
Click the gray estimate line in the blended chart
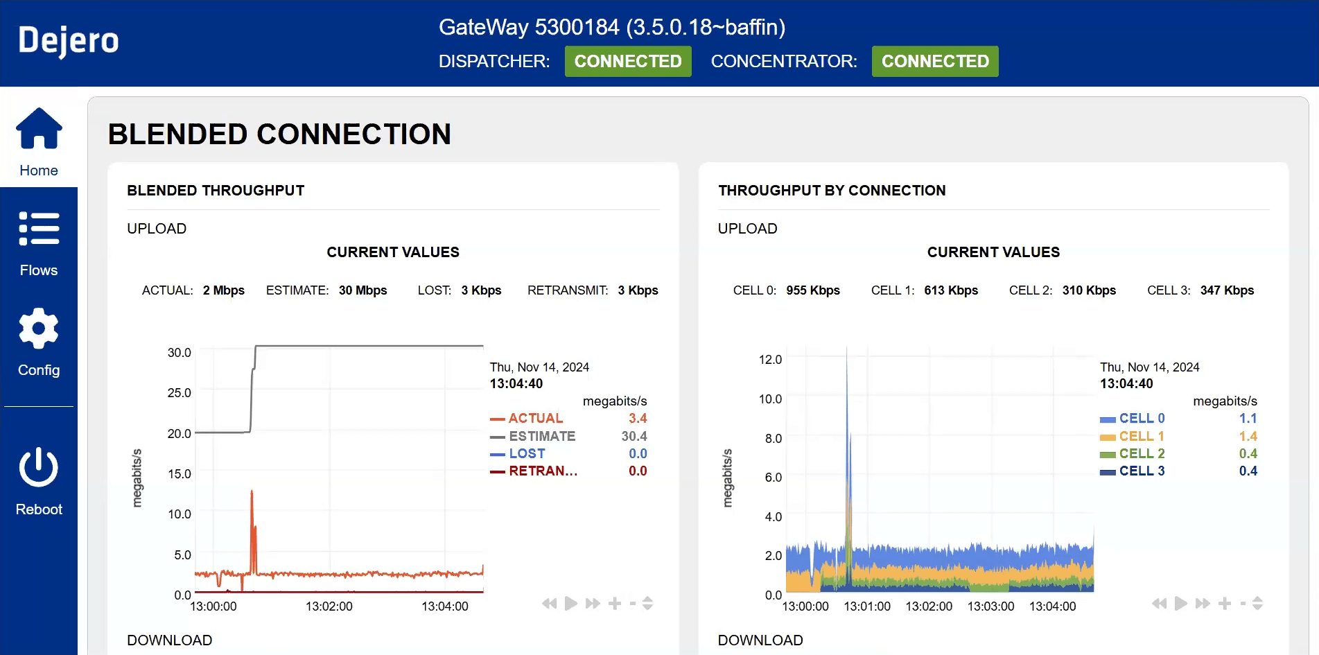pyautogui.click(x=367, y=346)
